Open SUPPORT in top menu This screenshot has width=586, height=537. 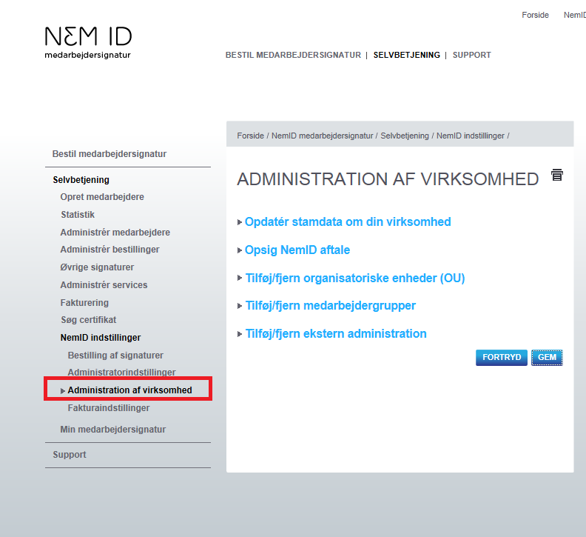click(471, 55)
